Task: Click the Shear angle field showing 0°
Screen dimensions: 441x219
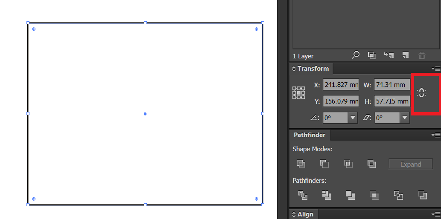Action: point(387,118)
